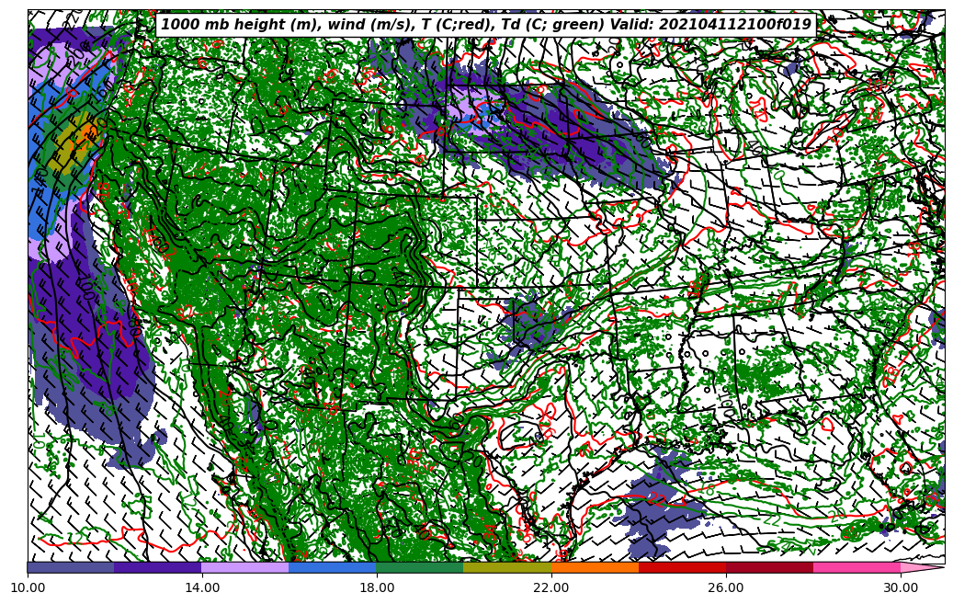
Task: Select the hot pink colorbar segment
Action: click(x=857, y=568)
